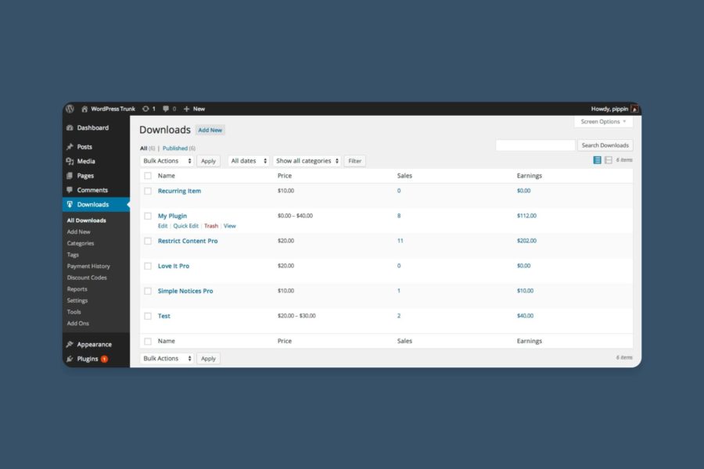Check the checkbox next to My Plugin

(x=148, y=216)
